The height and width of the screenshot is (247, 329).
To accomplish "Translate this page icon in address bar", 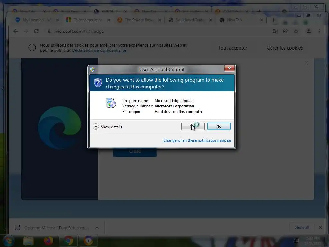I will point(275,31).
